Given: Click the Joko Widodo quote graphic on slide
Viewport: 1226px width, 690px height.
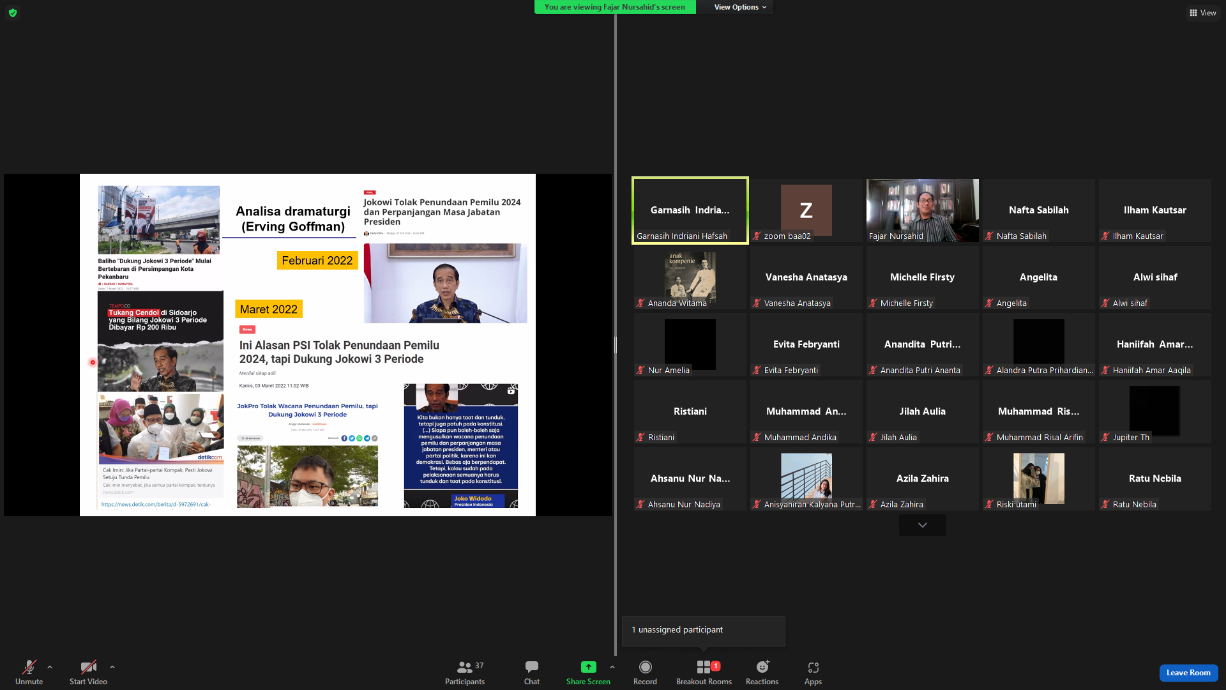Looking at the screenshot, I should tap(460, 446).
